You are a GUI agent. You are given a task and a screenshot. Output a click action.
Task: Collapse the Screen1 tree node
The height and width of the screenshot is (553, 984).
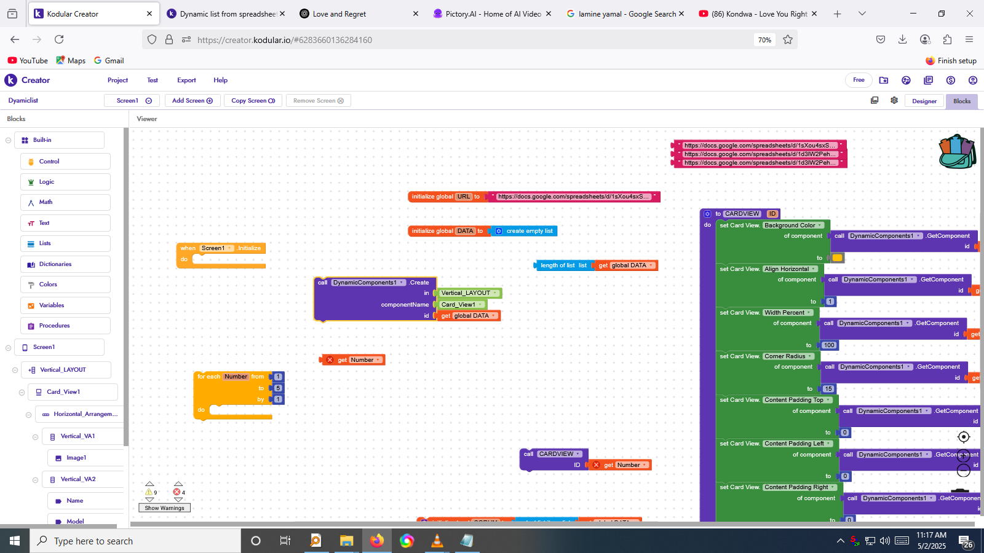click(8, 348)
